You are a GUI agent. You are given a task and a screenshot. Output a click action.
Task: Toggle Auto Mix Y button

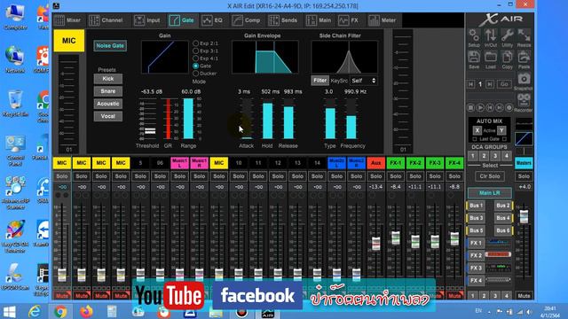coord(501,130)
